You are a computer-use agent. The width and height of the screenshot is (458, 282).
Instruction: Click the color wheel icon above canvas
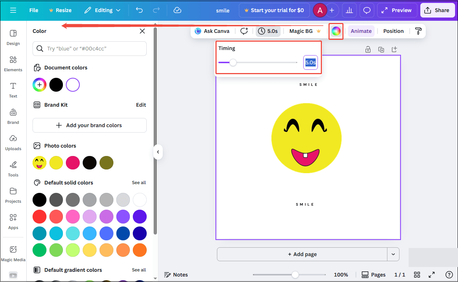point(336,31)
